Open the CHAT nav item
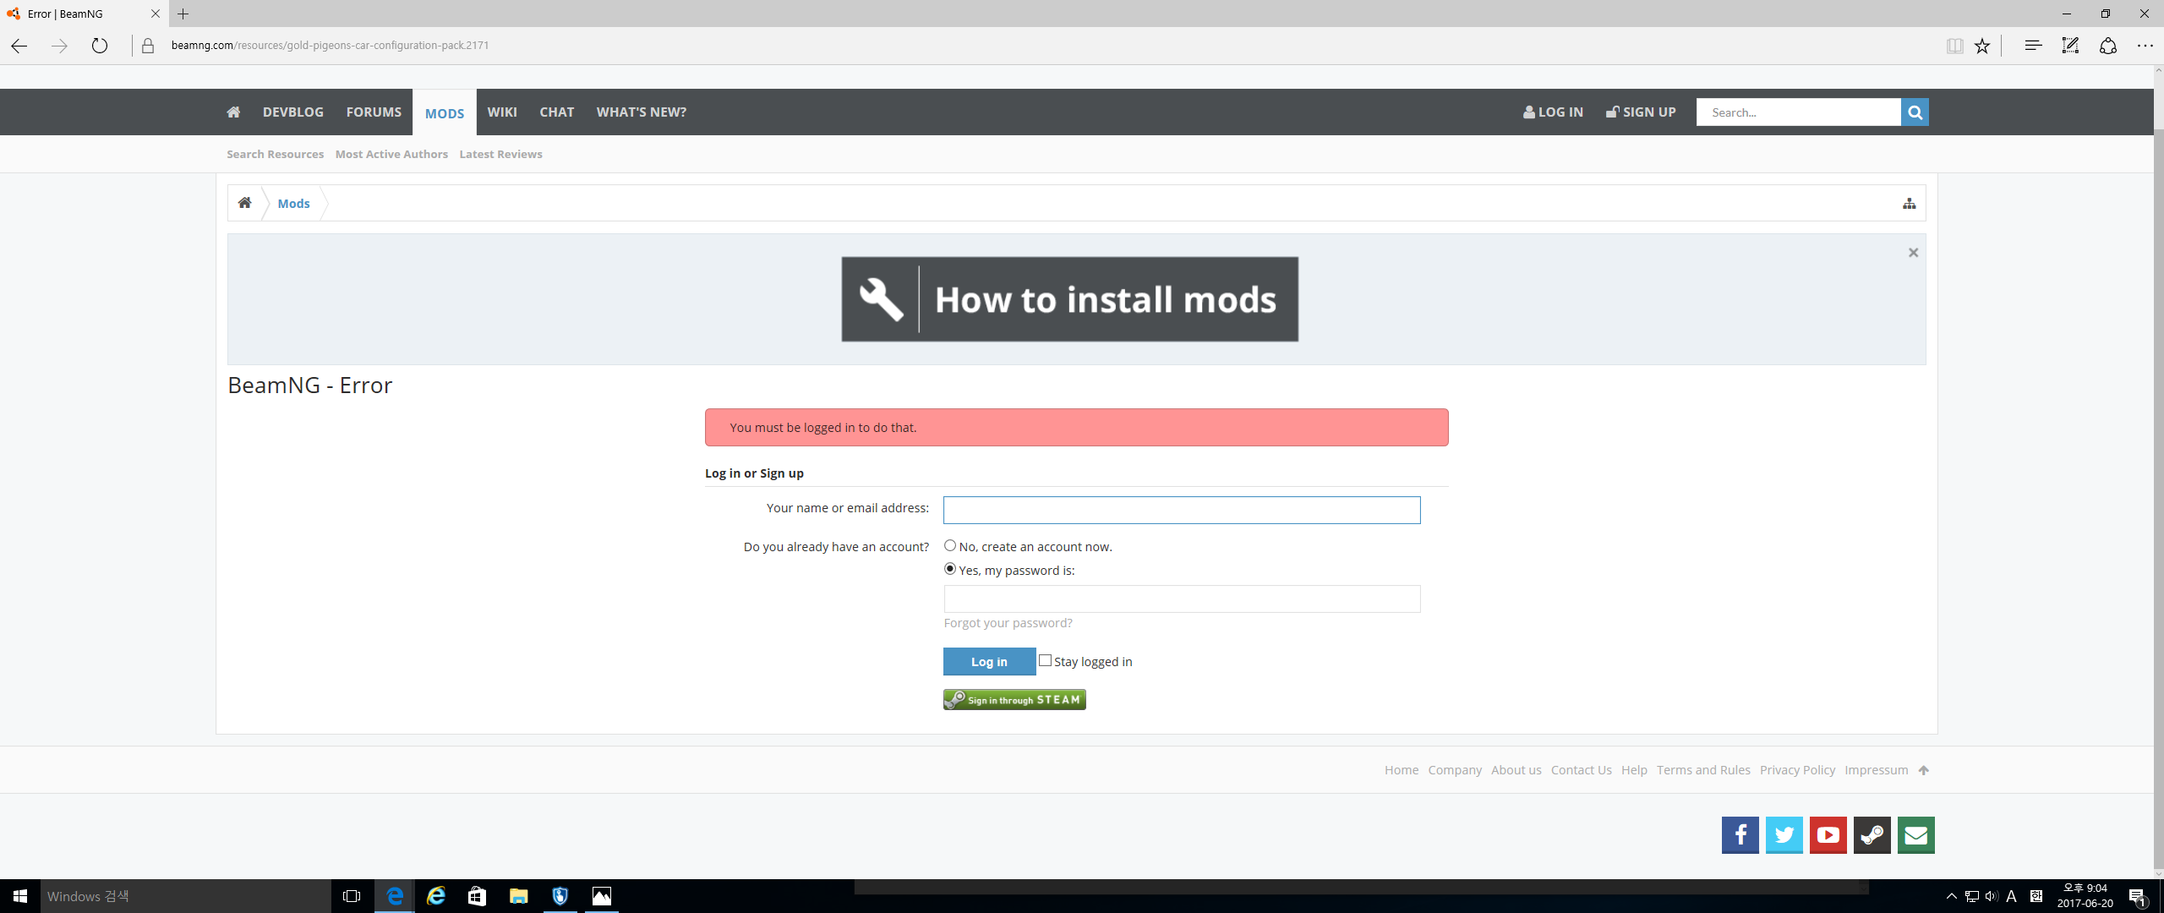The height and width of the screenshot is (913, 2164). 556,112
